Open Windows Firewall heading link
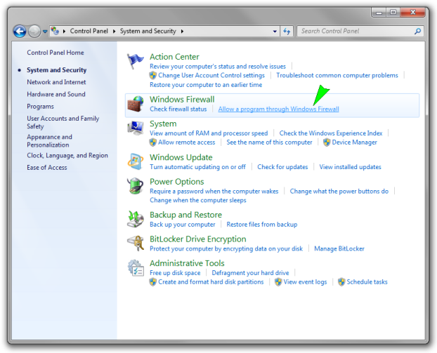The height and width of the screenshot is (353, 437). pos(182,100)
